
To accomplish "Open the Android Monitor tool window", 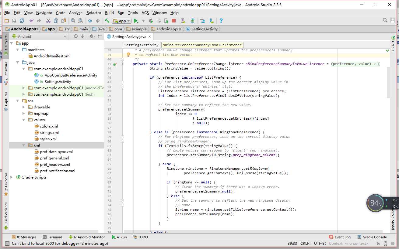I will pos(87,237).
